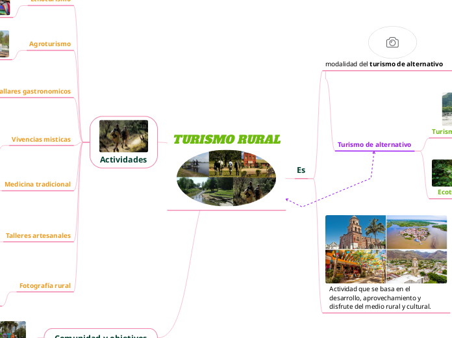452x338 pixels.
Task: Select the Comunidad y objetivos node
Action: tap(101, 334)
